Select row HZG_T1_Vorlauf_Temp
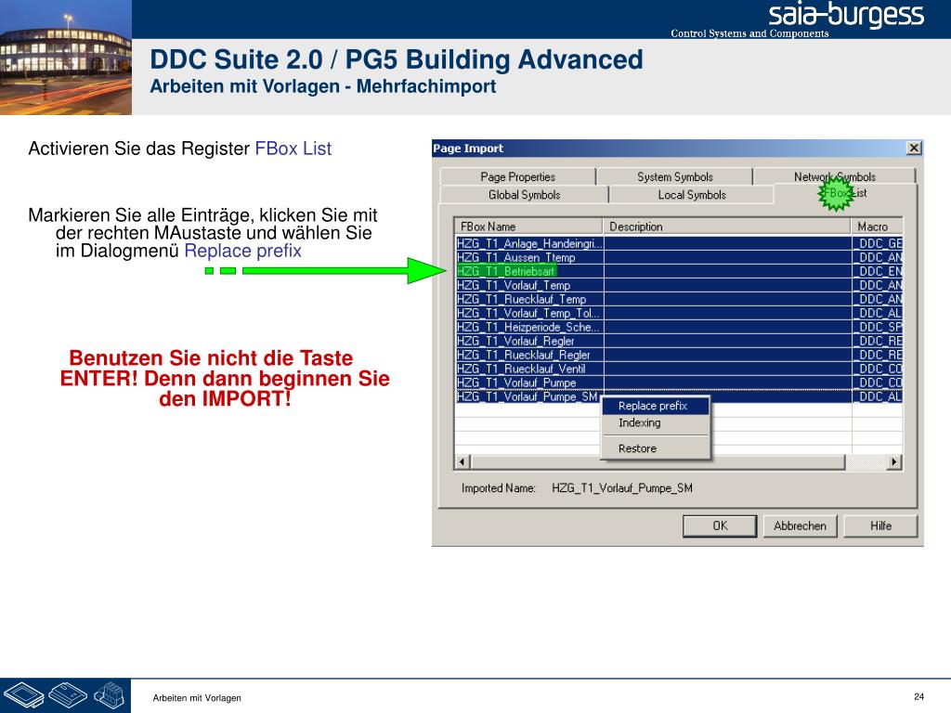The image size is (951, 713). click(679, 285)
